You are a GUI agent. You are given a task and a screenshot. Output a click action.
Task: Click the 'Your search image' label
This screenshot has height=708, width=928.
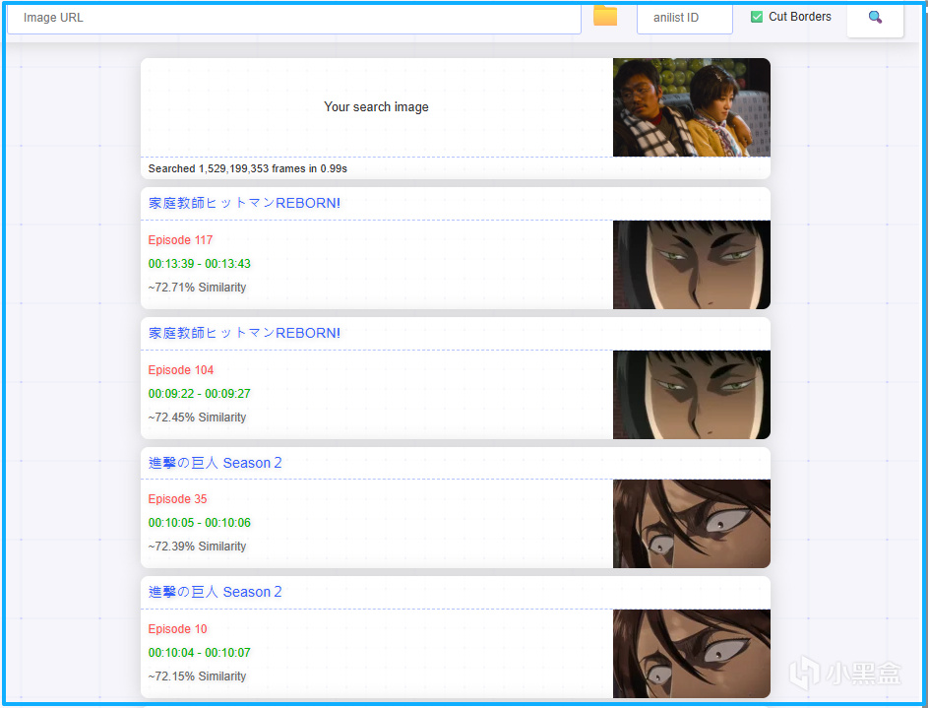pos(376,107)
